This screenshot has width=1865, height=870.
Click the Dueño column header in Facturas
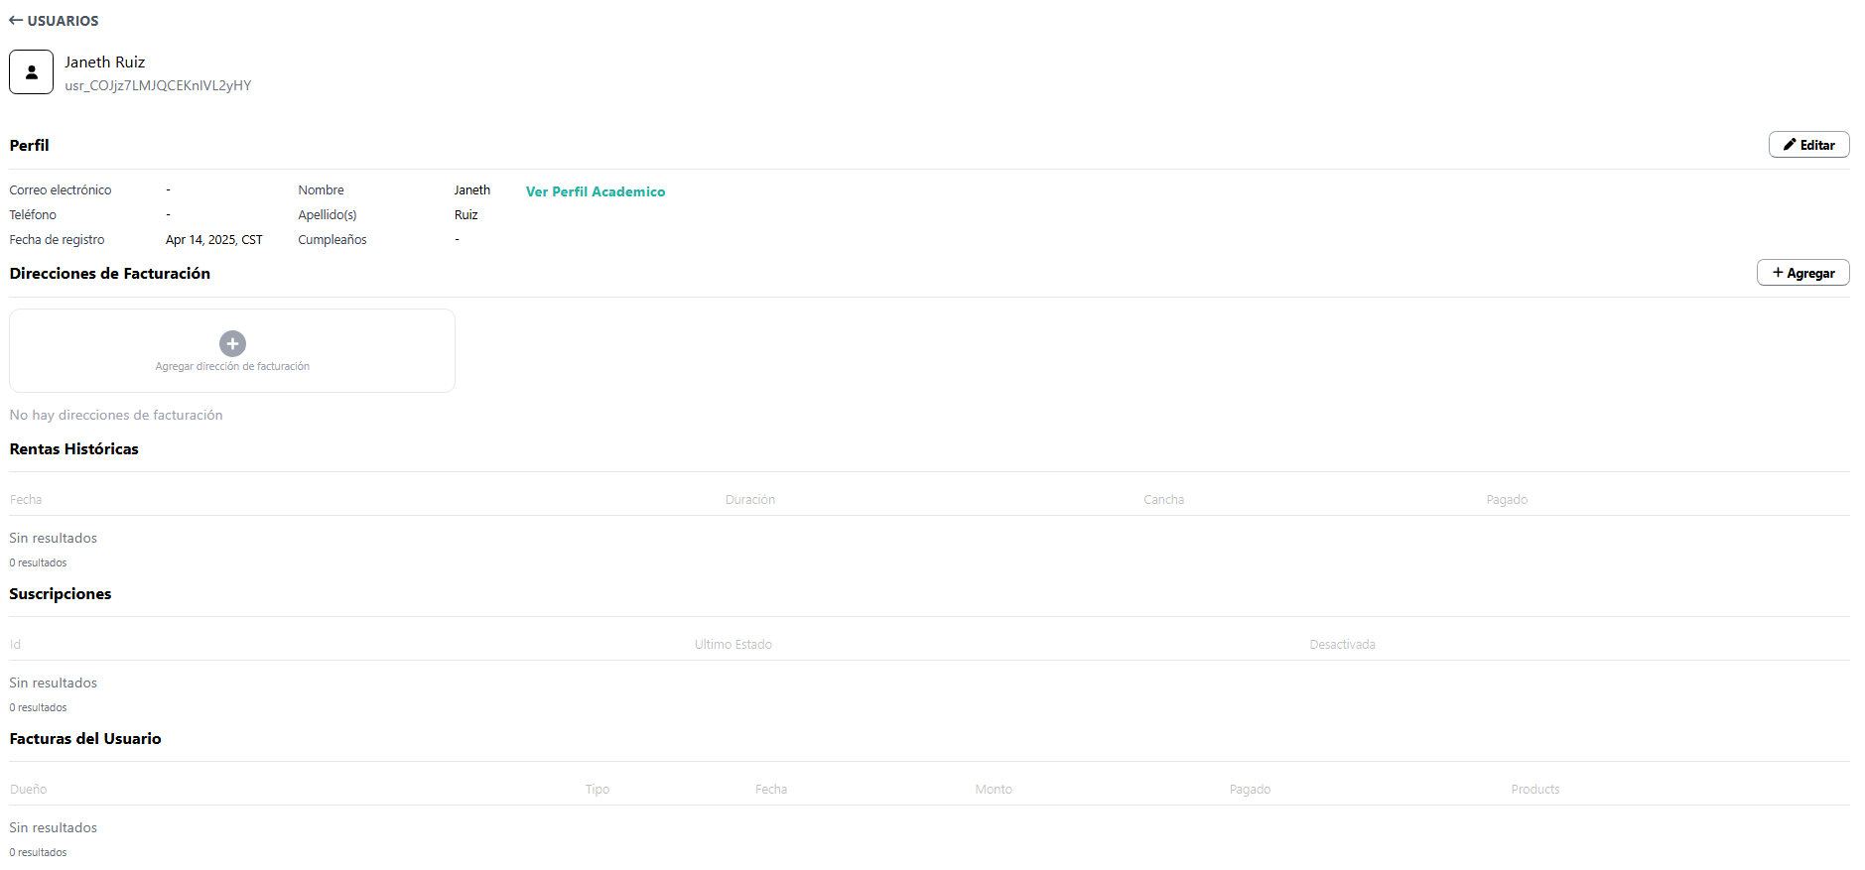tap(29, 790)
